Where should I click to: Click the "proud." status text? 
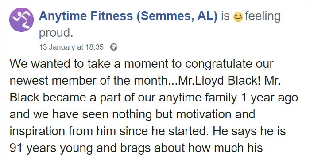click(x=56, y=34)
